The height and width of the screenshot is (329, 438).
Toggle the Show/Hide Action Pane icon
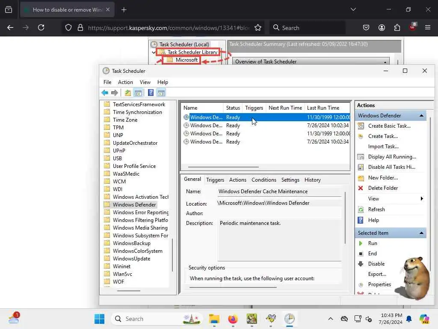(161, 93)
